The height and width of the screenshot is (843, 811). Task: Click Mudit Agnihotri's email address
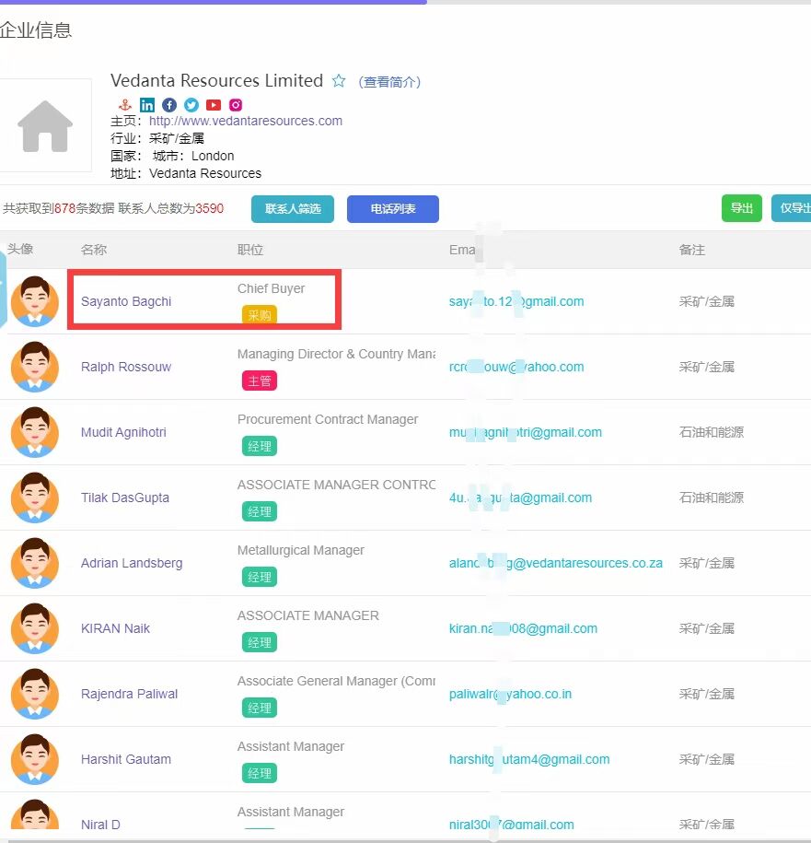click(525, 432)
